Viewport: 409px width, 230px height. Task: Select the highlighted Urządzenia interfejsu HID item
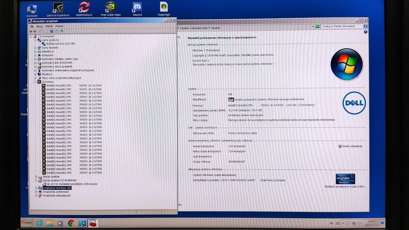pos(57,188)
